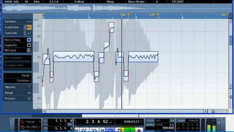234x132 pixels.
Task: Click the Process gear icon
Action: (x=29, y=99)
